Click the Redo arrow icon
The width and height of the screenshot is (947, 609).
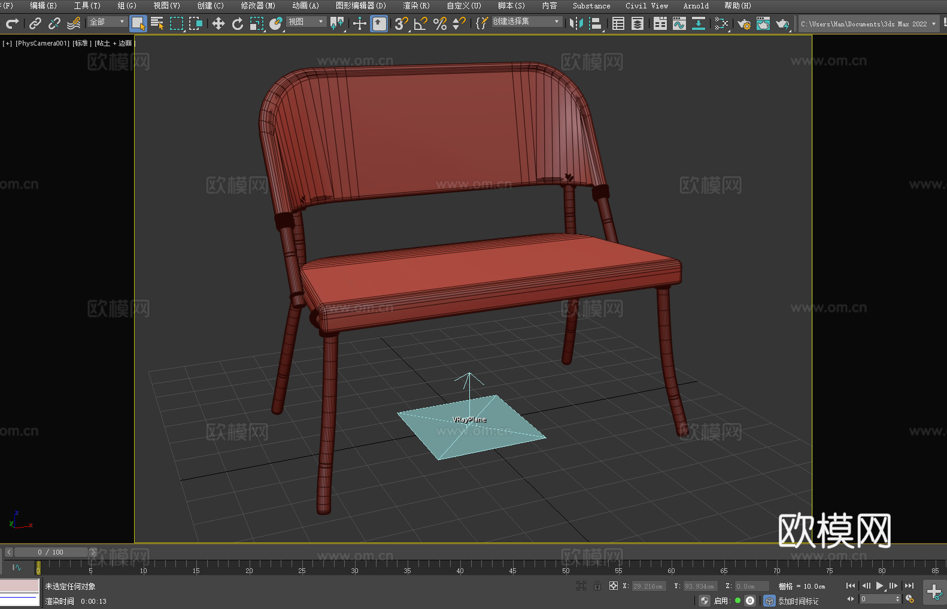(x=12, y=23)
